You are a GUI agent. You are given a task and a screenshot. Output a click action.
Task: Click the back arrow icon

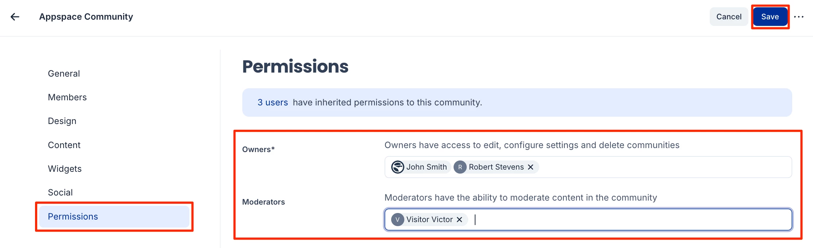click(x=15, y=17)
